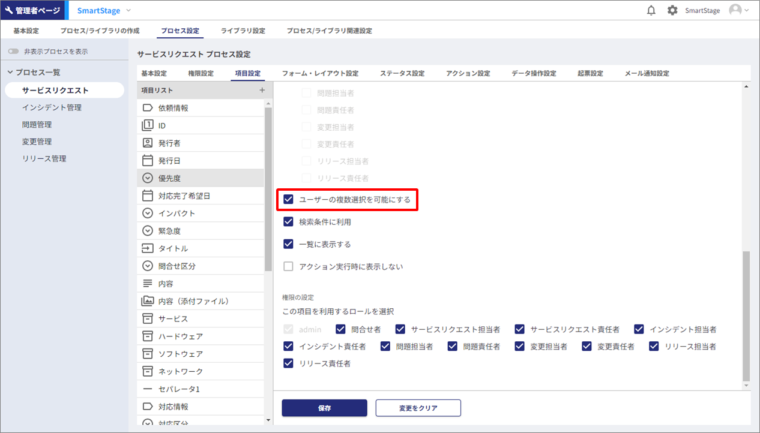Enable アクション実行時に表示しない checkbox

(289, 267)
